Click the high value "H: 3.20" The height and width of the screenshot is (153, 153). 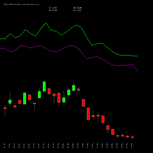tap(77, 8)
